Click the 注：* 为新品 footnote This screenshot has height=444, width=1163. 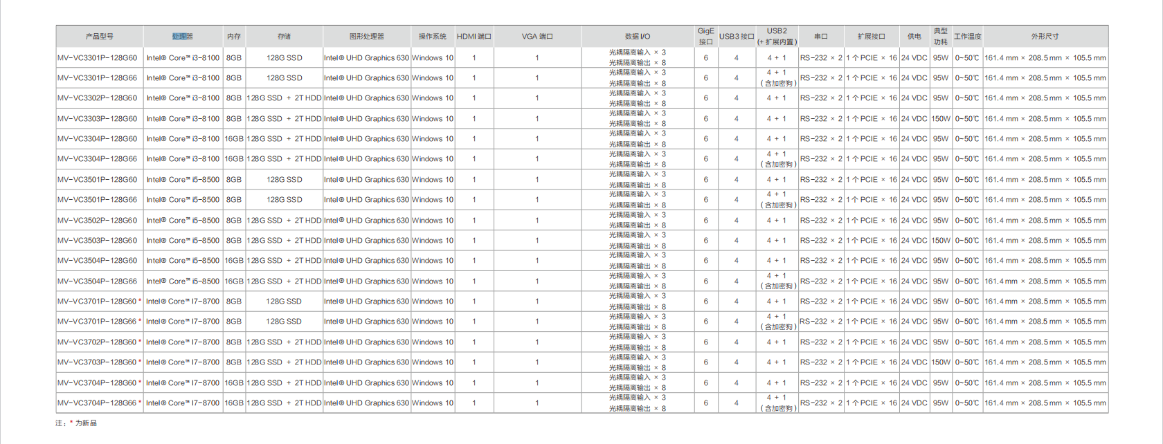point(76,423)
